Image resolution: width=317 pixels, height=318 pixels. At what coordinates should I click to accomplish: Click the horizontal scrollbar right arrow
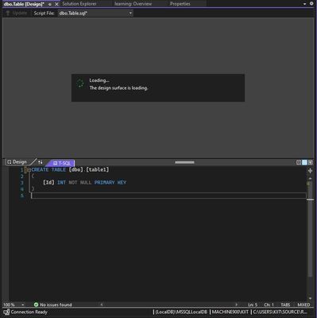[x=237, y=304]
